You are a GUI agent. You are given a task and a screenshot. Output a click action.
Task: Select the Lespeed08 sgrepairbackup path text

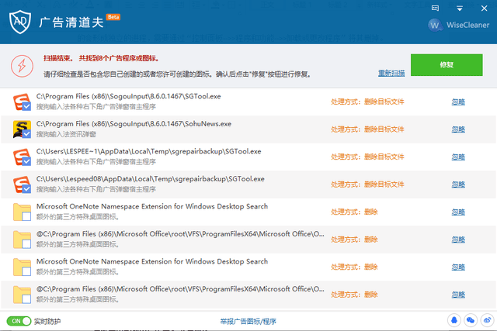[150, 179]
